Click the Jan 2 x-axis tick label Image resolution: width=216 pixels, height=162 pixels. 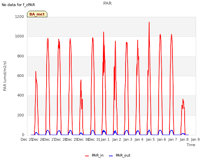pos(116,139)
